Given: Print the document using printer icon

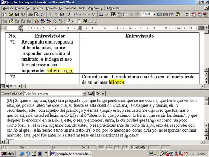Looking at the screenshot, I should [30, 15].
